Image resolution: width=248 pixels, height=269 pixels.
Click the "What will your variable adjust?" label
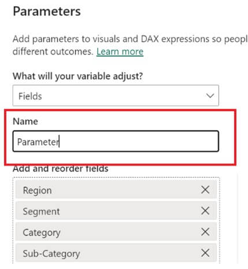click(x=78, y=76)
